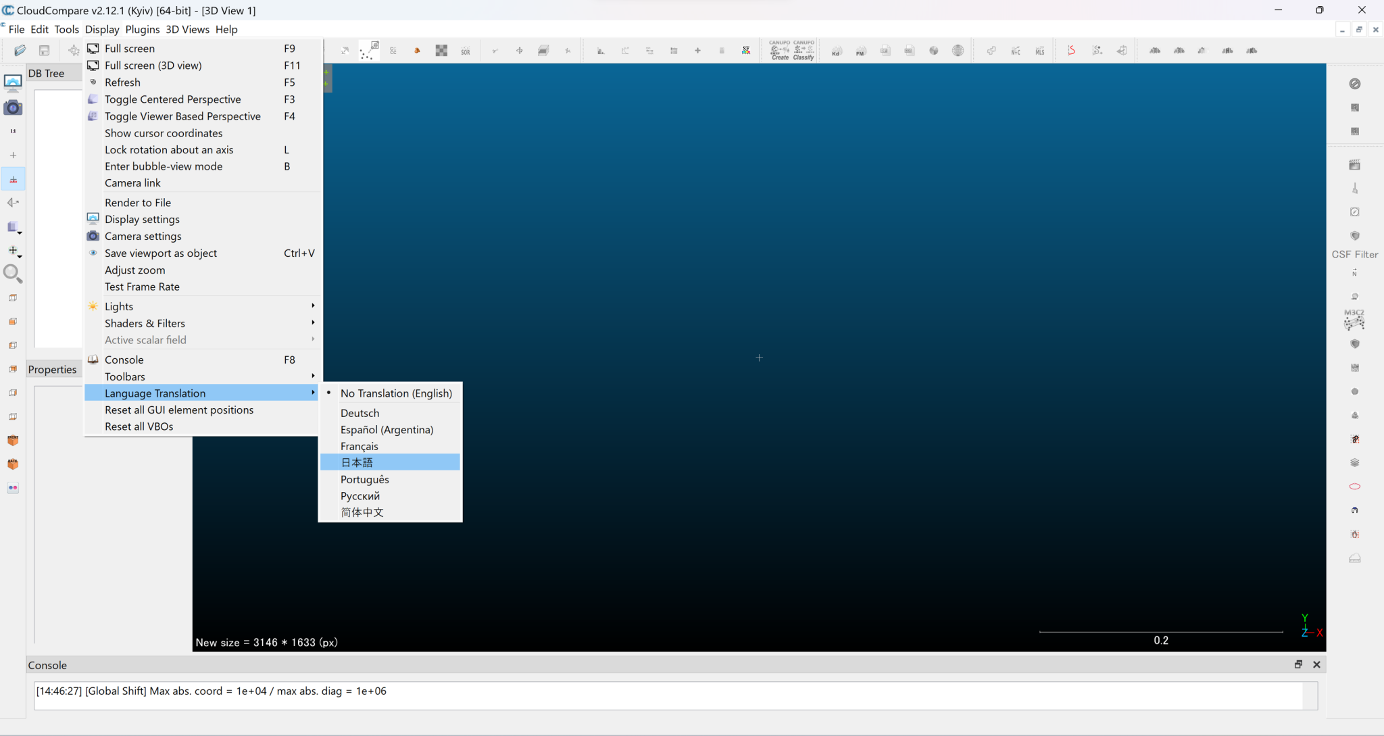Click the open file icon in toolbar
The height and width of the screenshot is (736, 1384).
point(20,50)
